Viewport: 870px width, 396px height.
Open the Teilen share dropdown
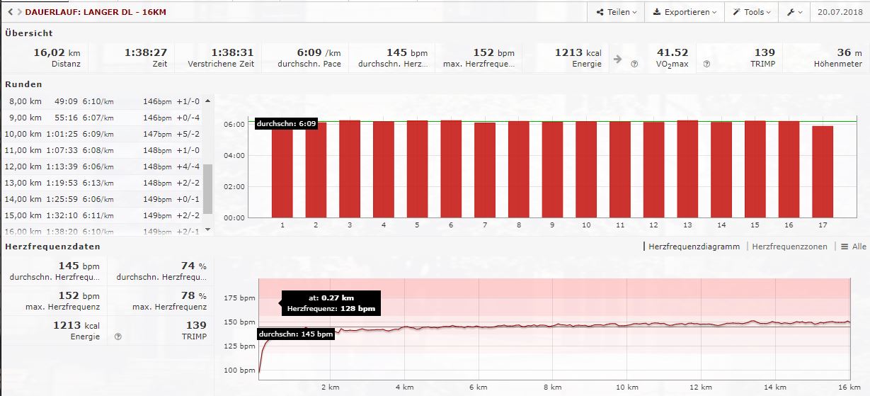click(616, 12)
